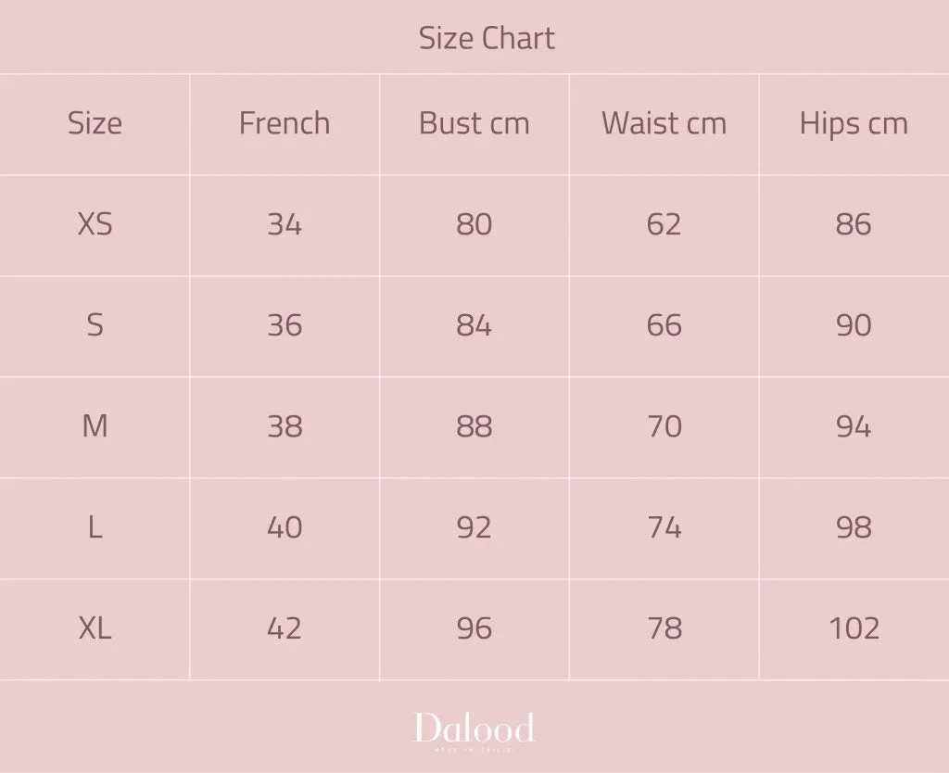Screen dimensions: 949x773
Task: Select the Size Chart title
Action: pos(487,38)
